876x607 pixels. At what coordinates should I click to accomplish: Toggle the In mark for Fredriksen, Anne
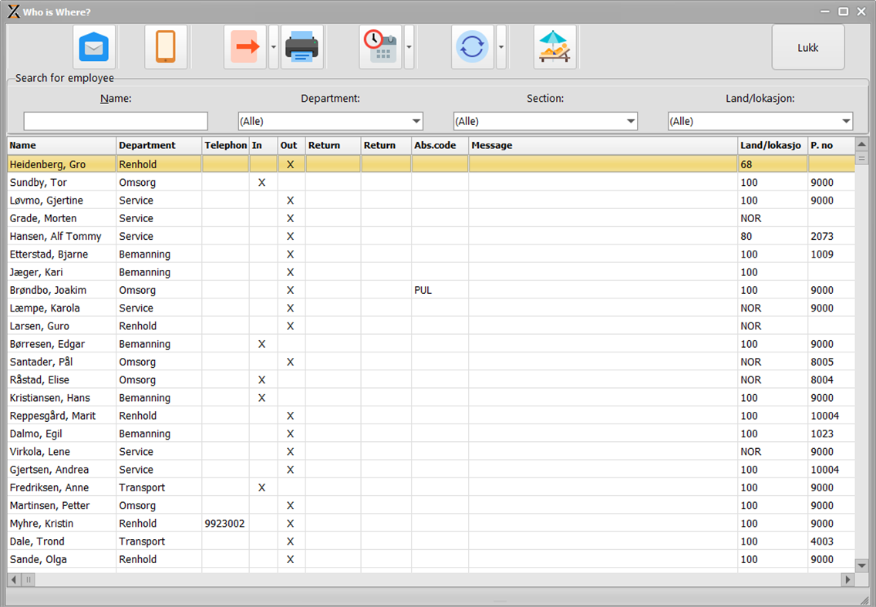pos(261,487)
